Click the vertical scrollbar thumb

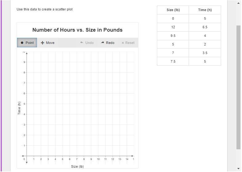coord(238,87)
